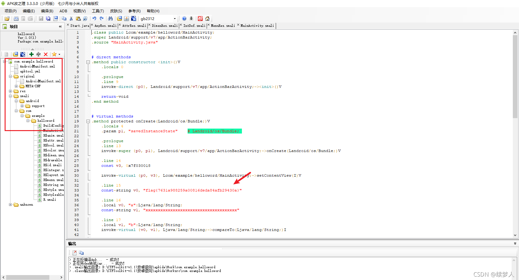The width and height of the screenshot is (519, 280).
Task: Collapse the original folder node
Action: click(x=10, y=76)
